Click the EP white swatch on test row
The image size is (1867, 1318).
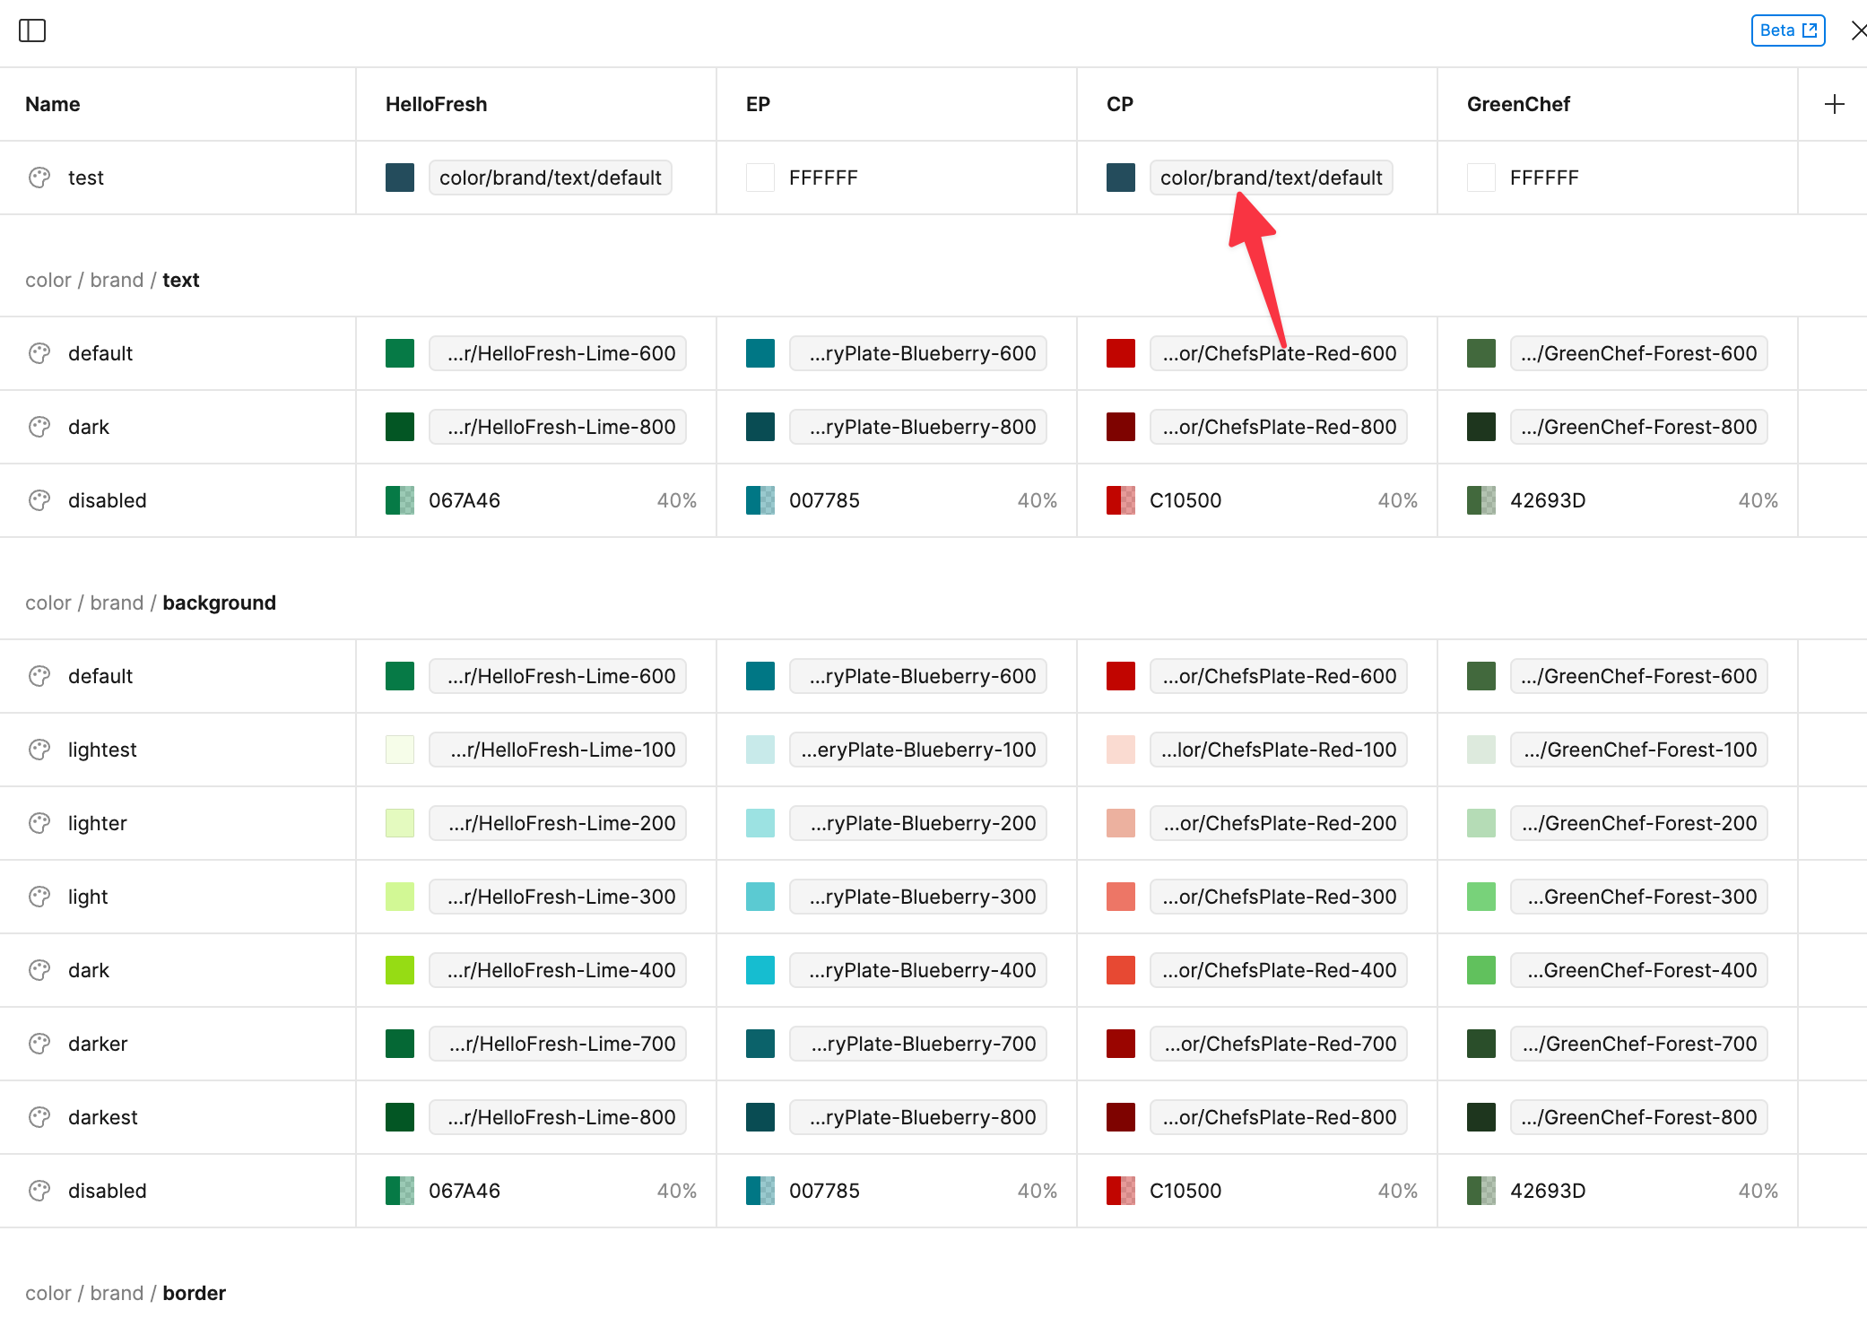point(760,178)
